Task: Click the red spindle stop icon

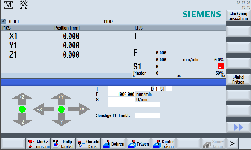Action: click(221, 66)
